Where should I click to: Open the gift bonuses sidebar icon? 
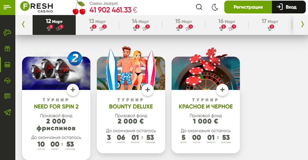[7, 48]
